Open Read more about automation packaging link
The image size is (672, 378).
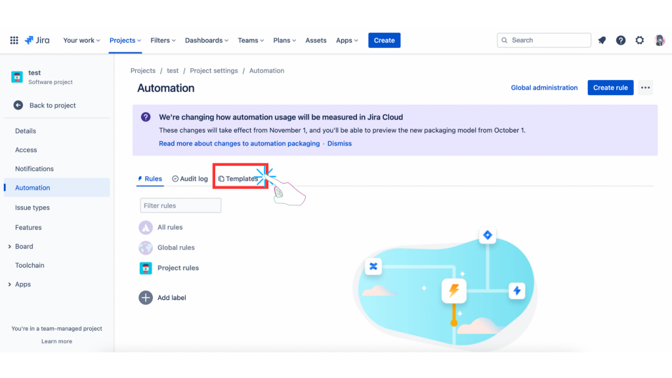pos(239,144)
